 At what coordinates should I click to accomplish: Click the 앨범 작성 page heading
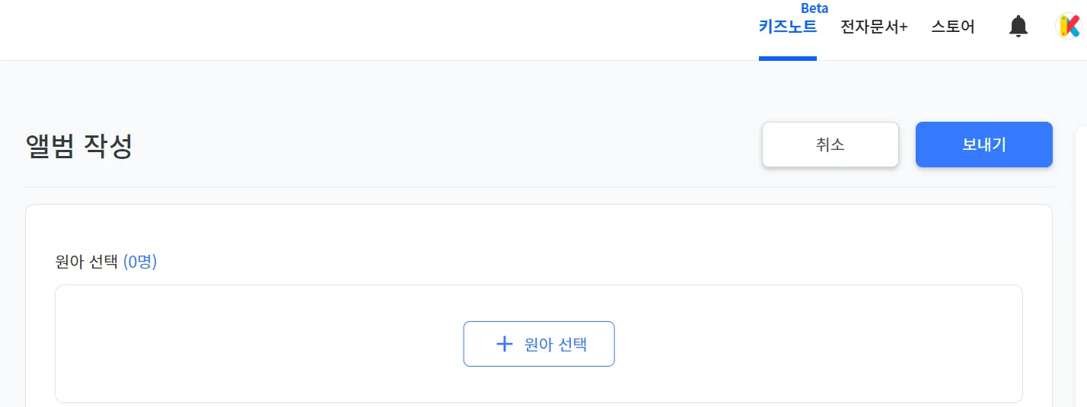[79, 146]
